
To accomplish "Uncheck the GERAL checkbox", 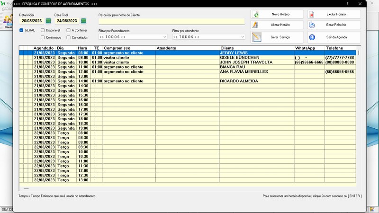I will coord(21,30).
